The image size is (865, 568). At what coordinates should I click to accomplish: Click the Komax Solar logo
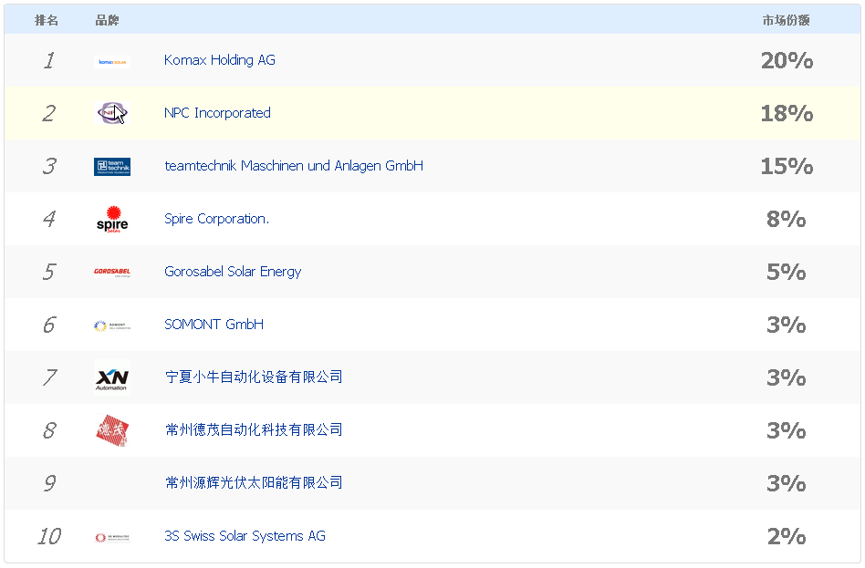111,62
